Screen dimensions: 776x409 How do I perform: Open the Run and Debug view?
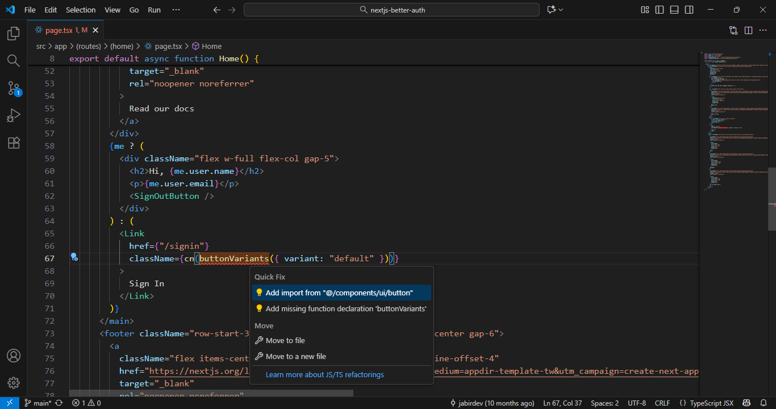tap(12, 115)
